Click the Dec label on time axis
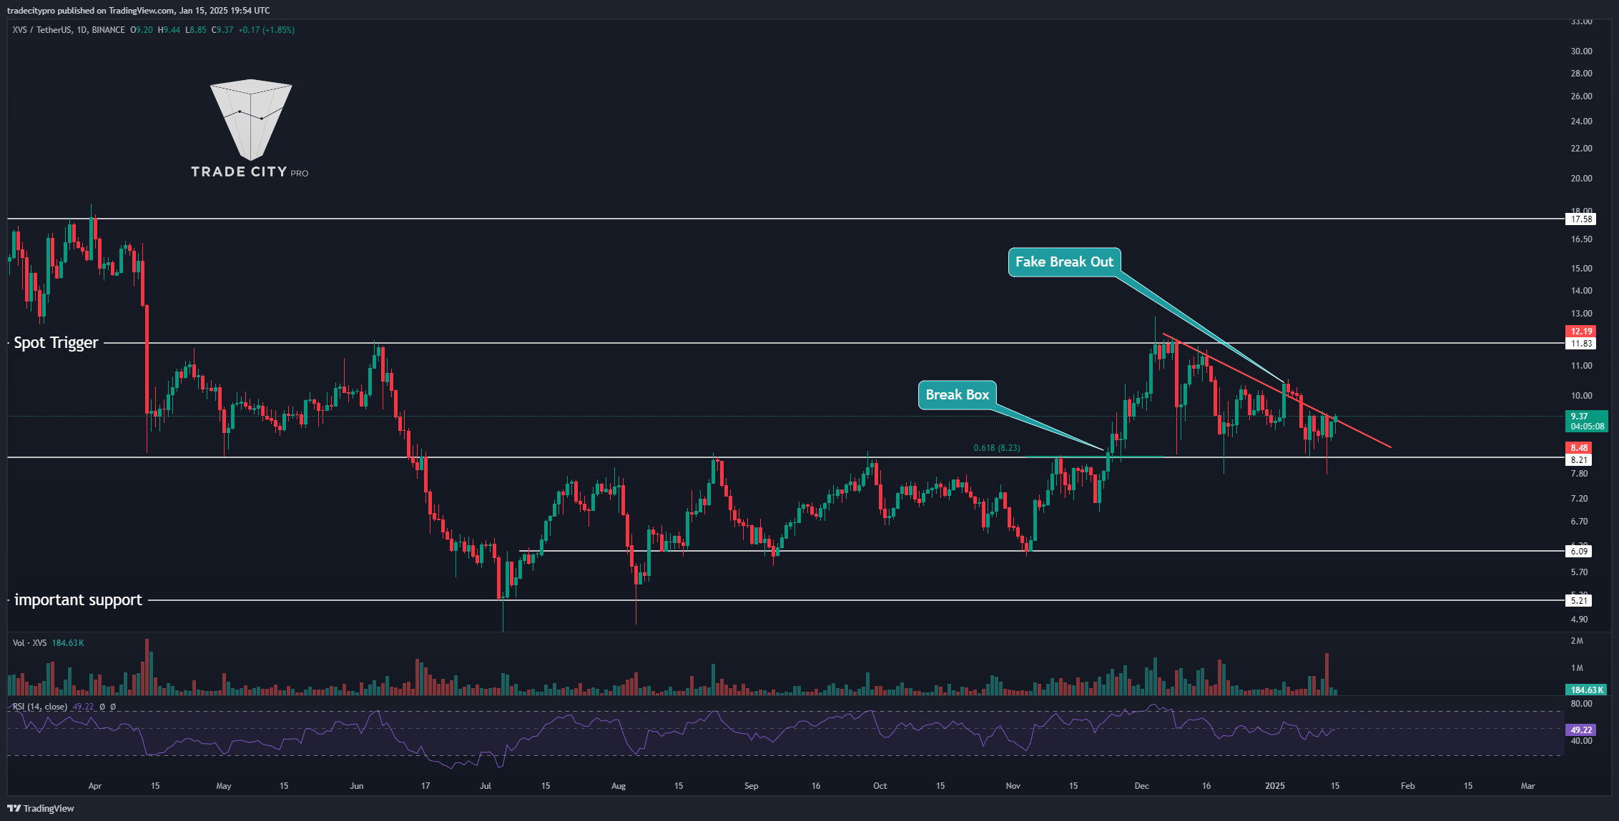Screen dimensions: 1619x821 coord(1142,786)
